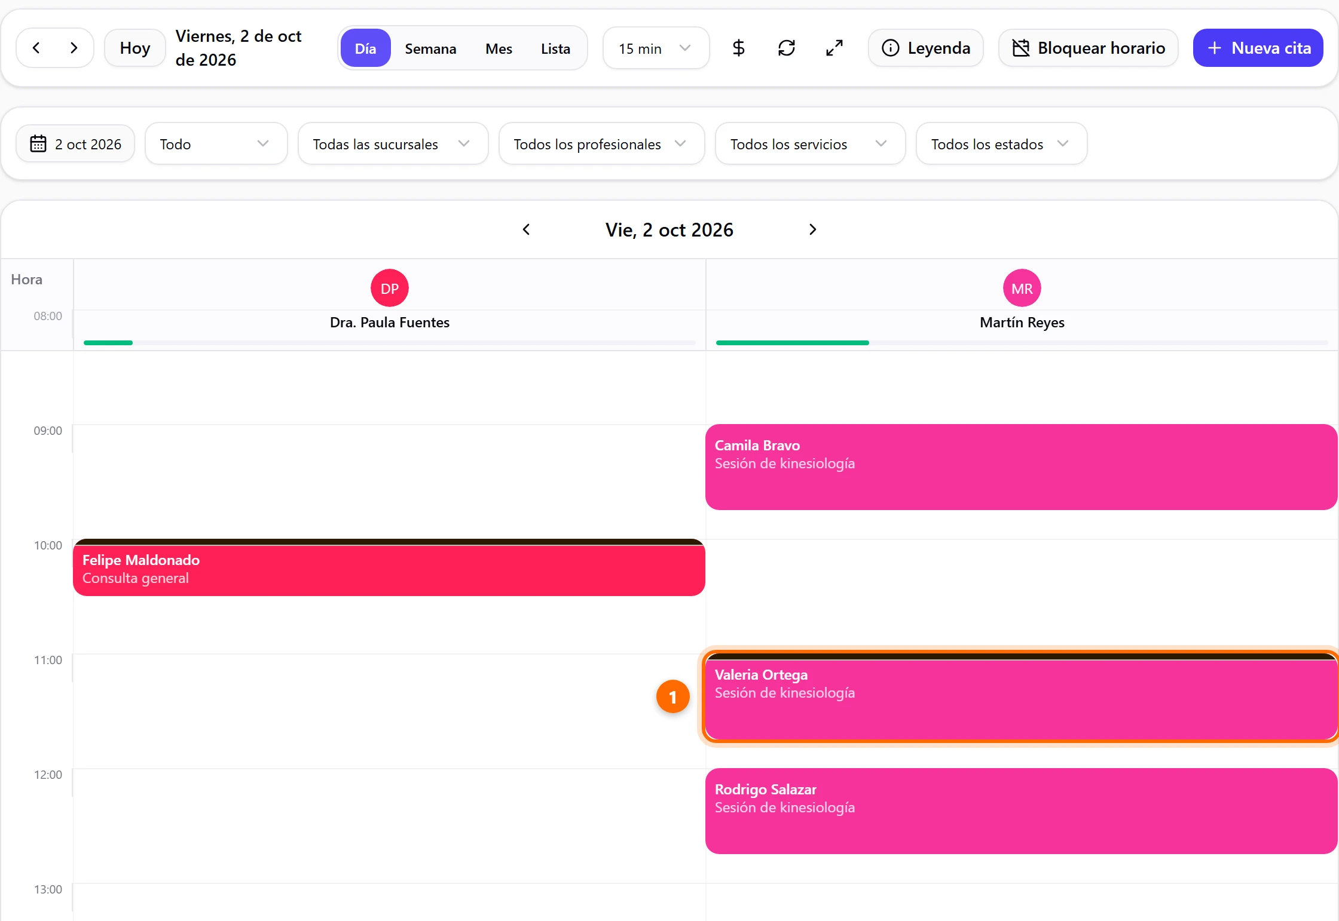Open the Todo filter dropdown
Viewport: 1339px width, 921px height.
coord(216,144)
